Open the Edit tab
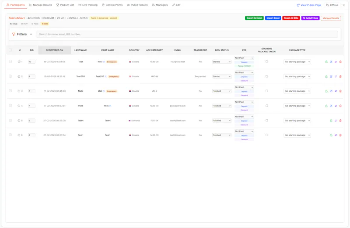350x228 pixels. point(176,5)
